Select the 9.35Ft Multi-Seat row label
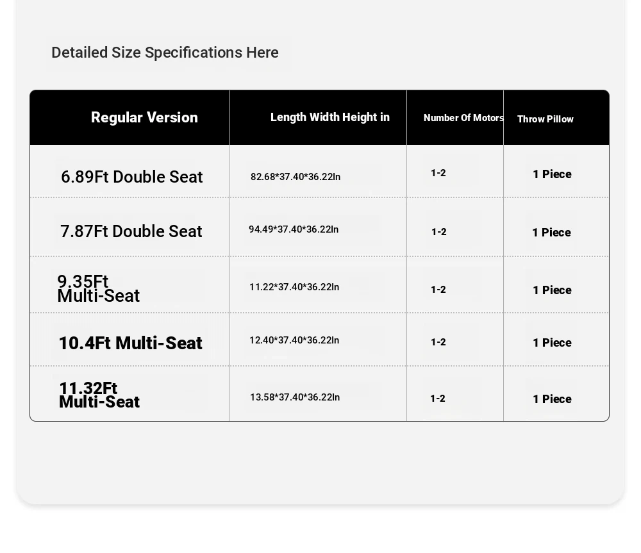This screenshot has height=553, width=641. 99,288
